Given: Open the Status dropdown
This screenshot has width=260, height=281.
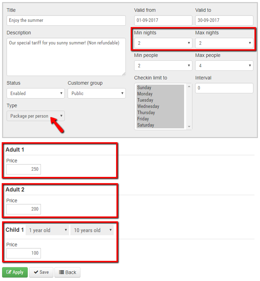Looking at the screenshot, I should 36,93.
